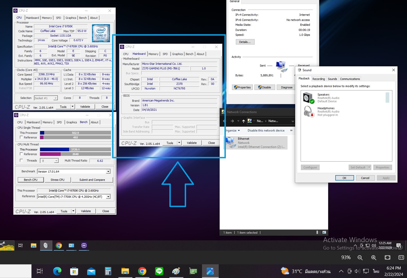The image size is (407, 278).
Task: Open Task View on the bottom taskbar
Action: point(40,271)
